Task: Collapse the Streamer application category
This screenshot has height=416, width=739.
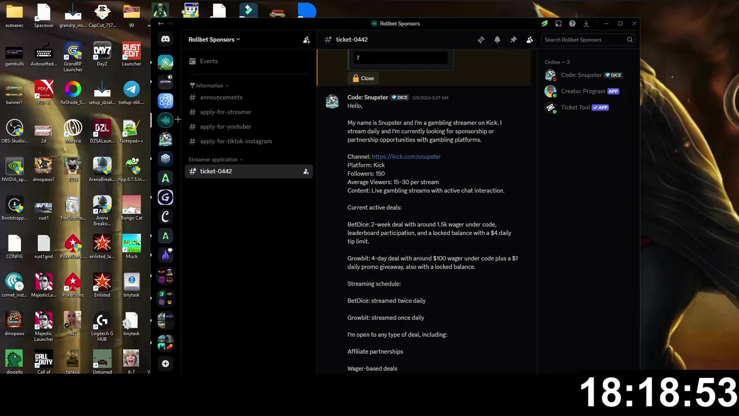Action: click(216, 159)
